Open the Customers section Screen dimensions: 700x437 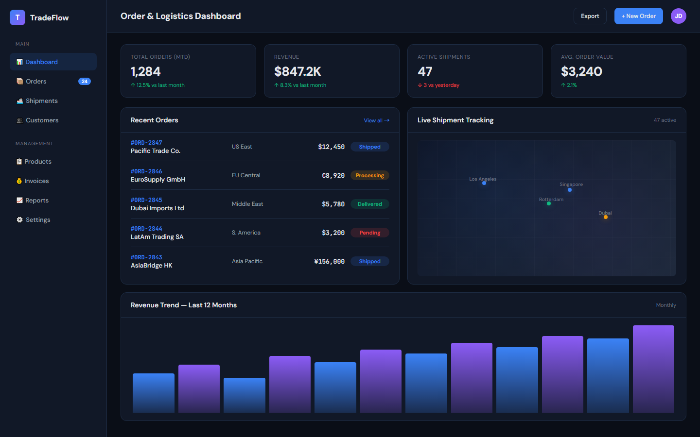pyautogui.click(x=53, y=120)
